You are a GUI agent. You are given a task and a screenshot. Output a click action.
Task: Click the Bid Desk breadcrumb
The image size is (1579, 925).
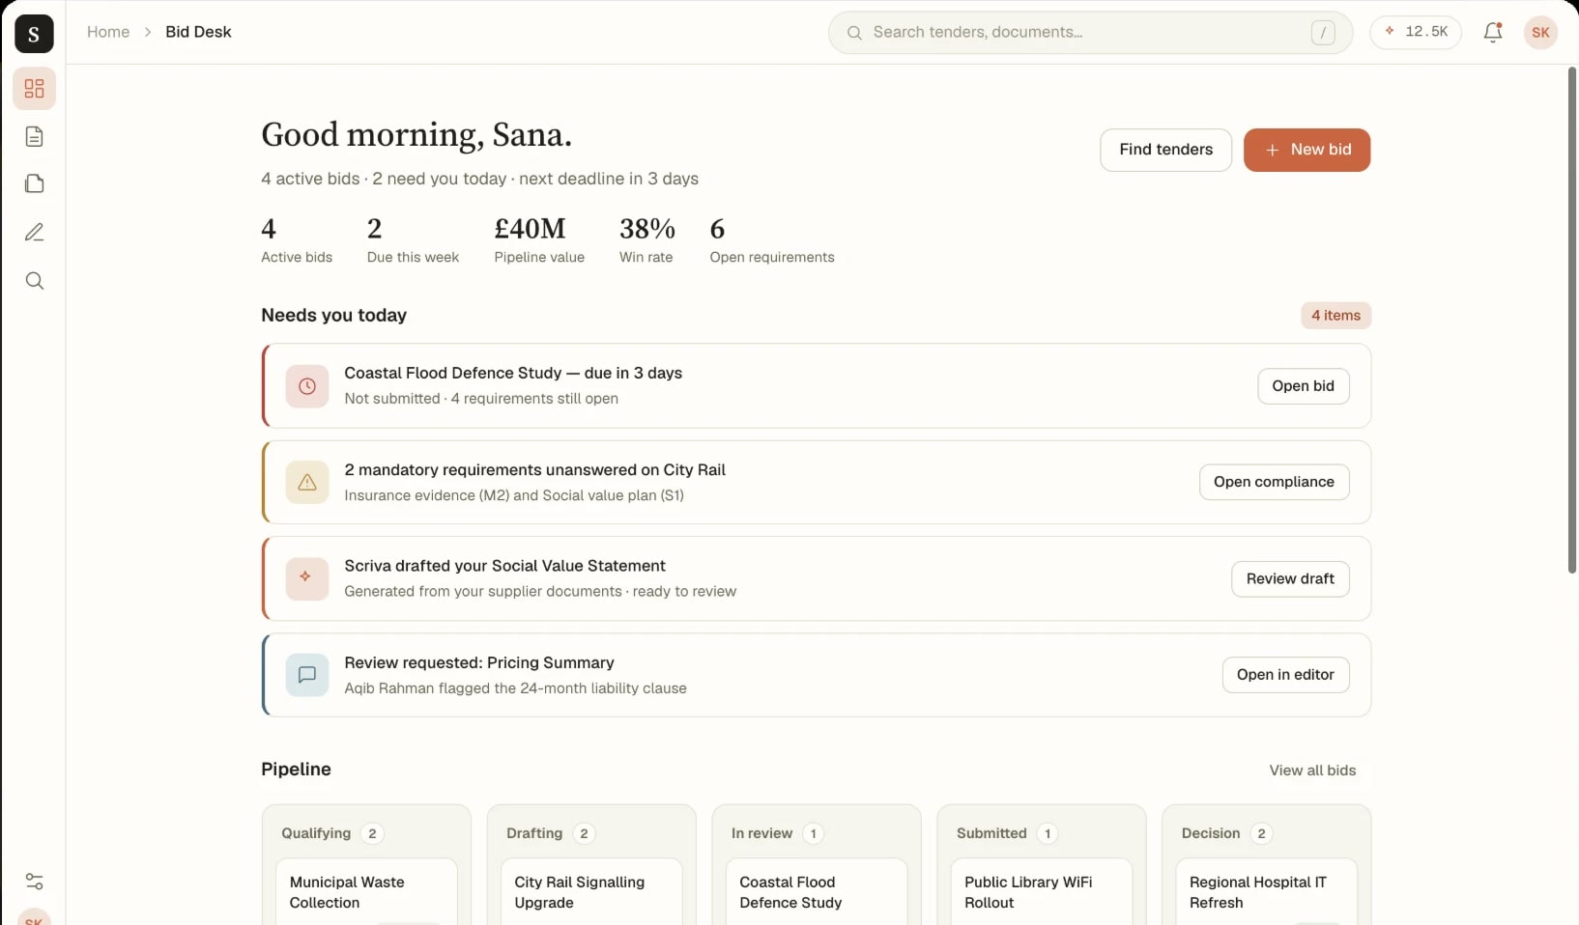[198, 32]
